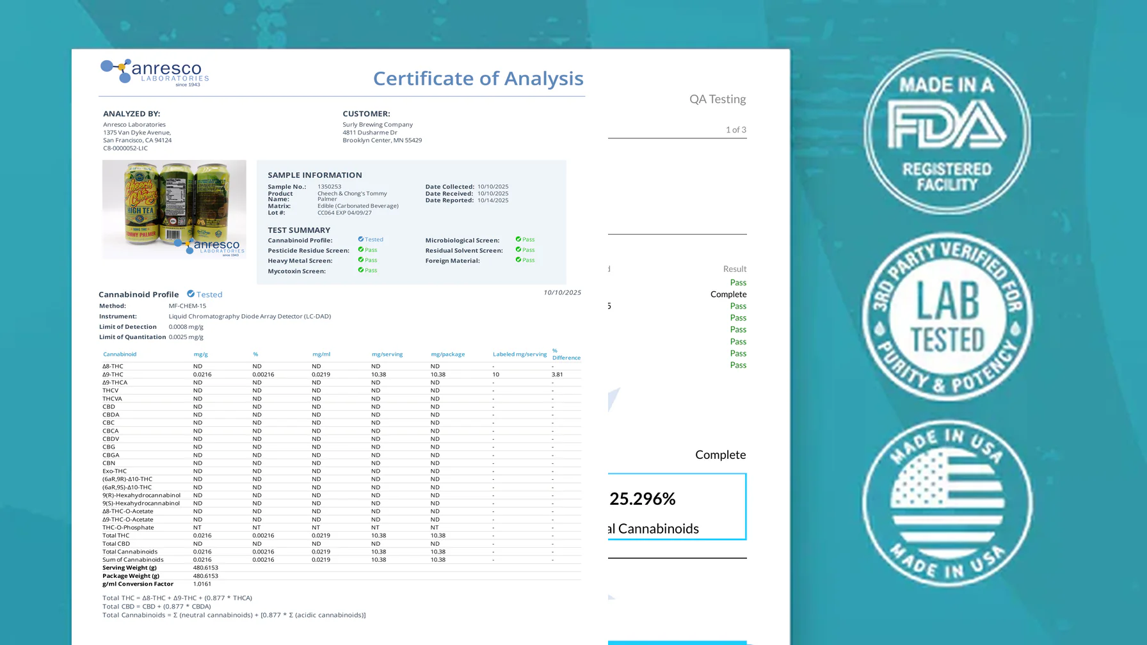Click the 25.296% value box

(677, 506)
